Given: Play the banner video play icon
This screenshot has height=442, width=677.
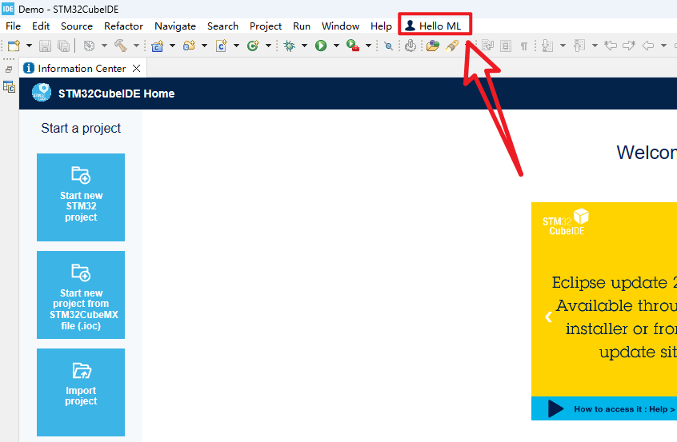Looking at the screenshot, I should click(x=555, y=408).
